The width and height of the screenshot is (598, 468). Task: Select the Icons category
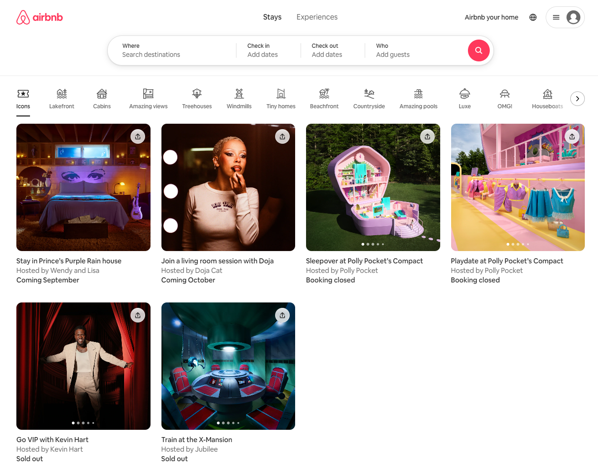click(x=23, y=99)
